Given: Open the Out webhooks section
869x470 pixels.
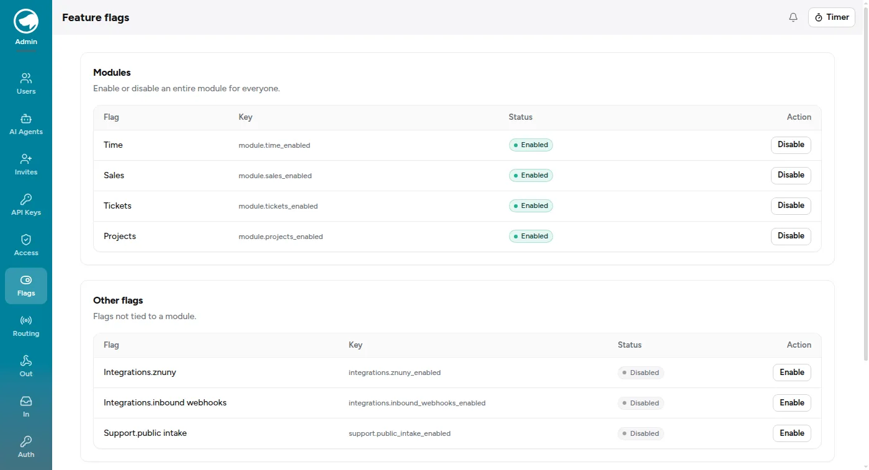Looking at the screenshot, I should click(x=26, y=366).
